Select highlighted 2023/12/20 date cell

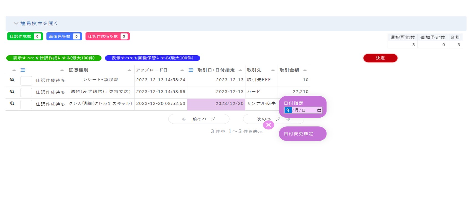tap(216, 105)
